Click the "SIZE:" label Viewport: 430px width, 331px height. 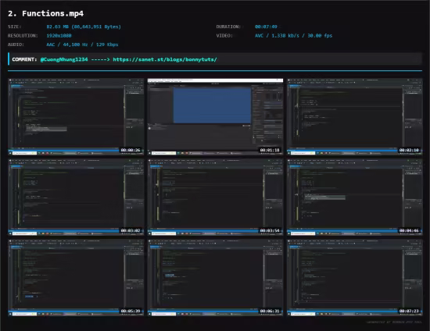click(x=15, y=27)
